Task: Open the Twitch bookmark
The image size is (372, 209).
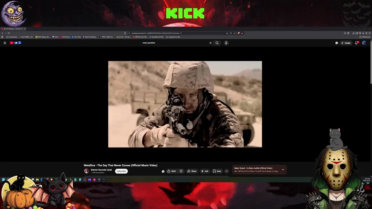Action: (55, 37)
